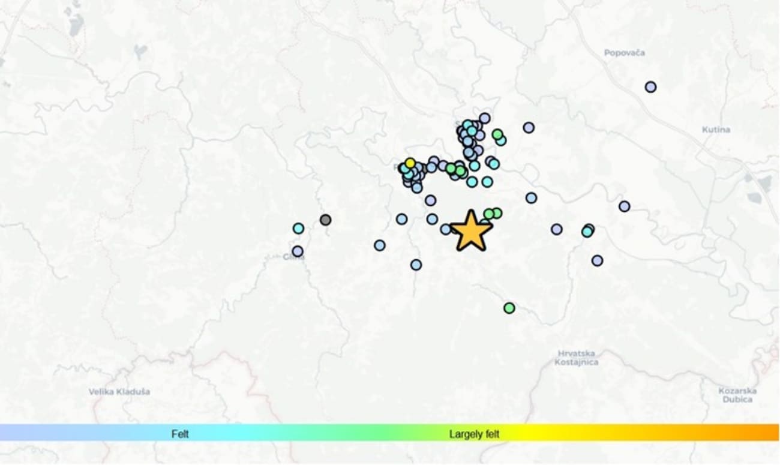780x465 pixels.
Task: Click the lone green marker south of the star
Action: [x=509, y=308]
